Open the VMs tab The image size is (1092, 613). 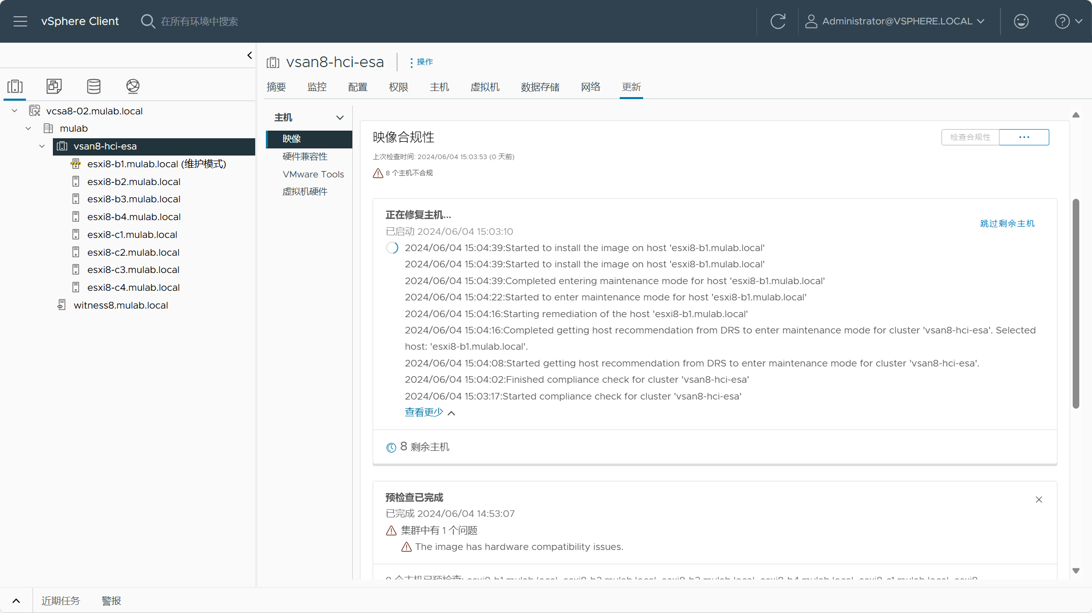[485, 87]
